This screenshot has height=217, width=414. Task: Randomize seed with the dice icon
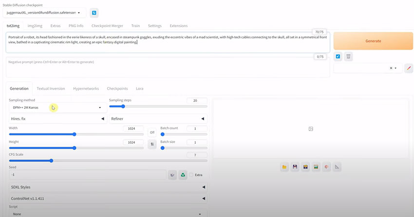[x=172, y=175]
